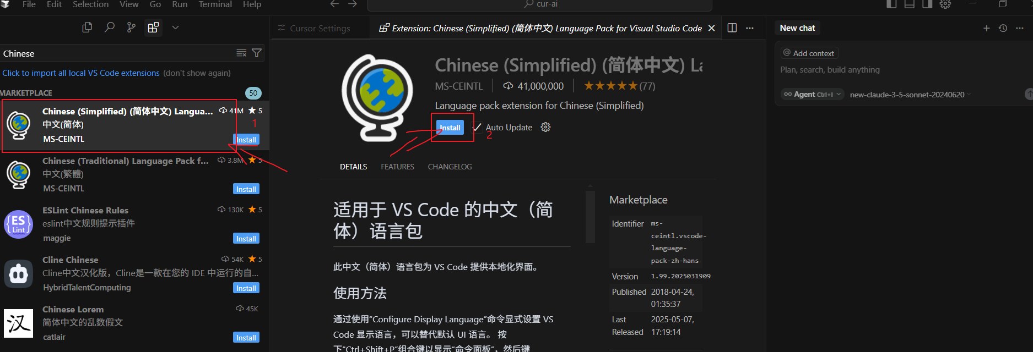Open the Go menu

pyautogui.click(x=155, y=4)
